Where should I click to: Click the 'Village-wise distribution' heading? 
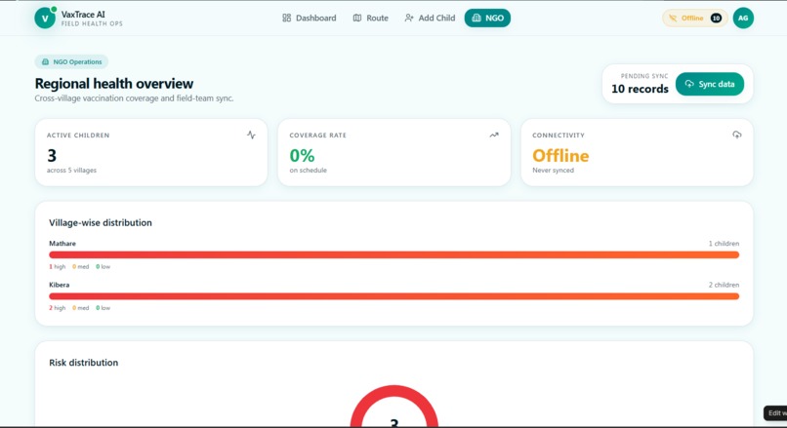click(101, 222)
